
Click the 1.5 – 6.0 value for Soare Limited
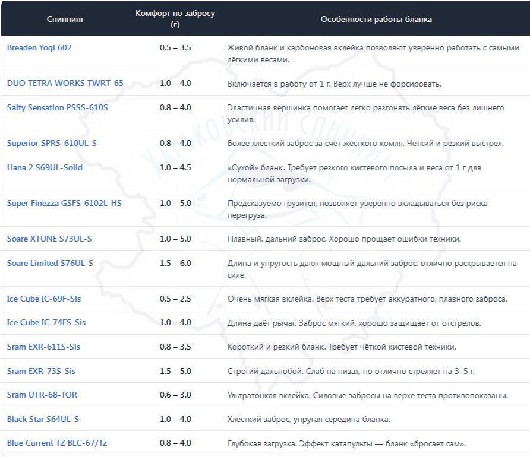coord(175,263)
